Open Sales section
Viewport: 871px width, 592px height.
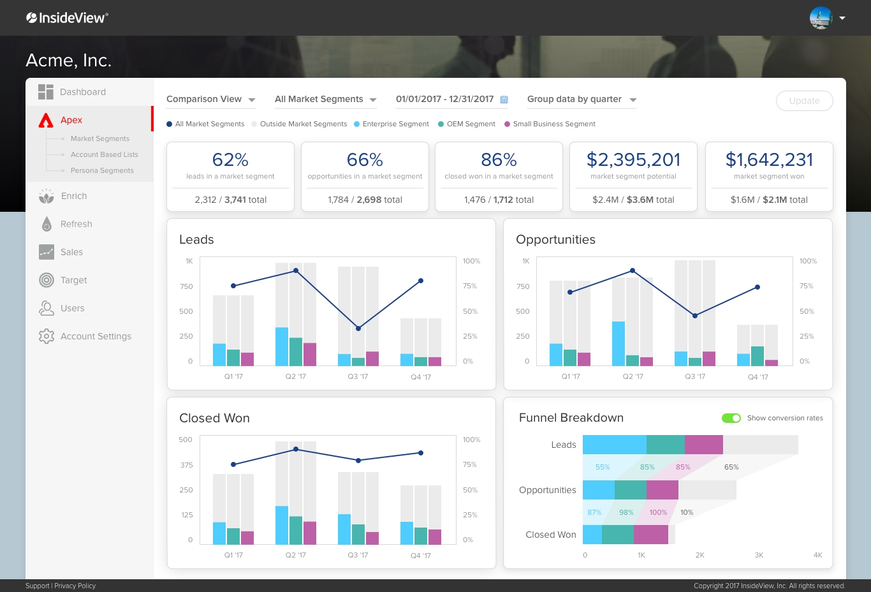pos(72,252)
